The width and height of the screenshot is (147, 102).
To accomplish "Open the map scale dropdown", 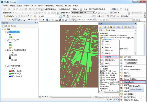I will [57, 16].
